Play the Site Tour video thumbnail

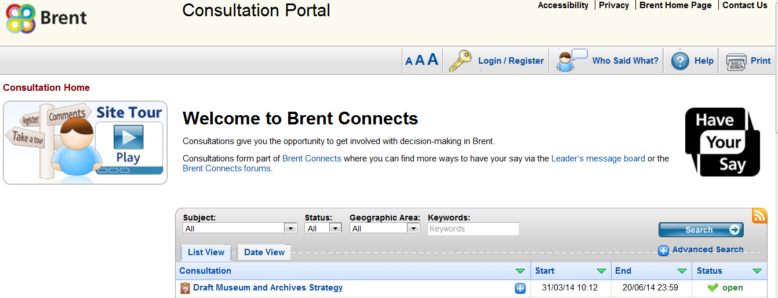point(128,142)
